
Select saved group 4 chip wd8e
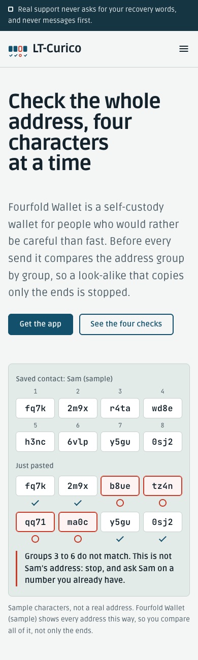click(162, 408)
